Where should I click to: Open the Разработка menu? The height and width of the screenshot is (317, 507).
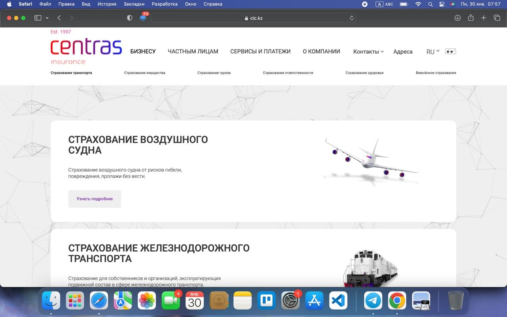point(165,4)
